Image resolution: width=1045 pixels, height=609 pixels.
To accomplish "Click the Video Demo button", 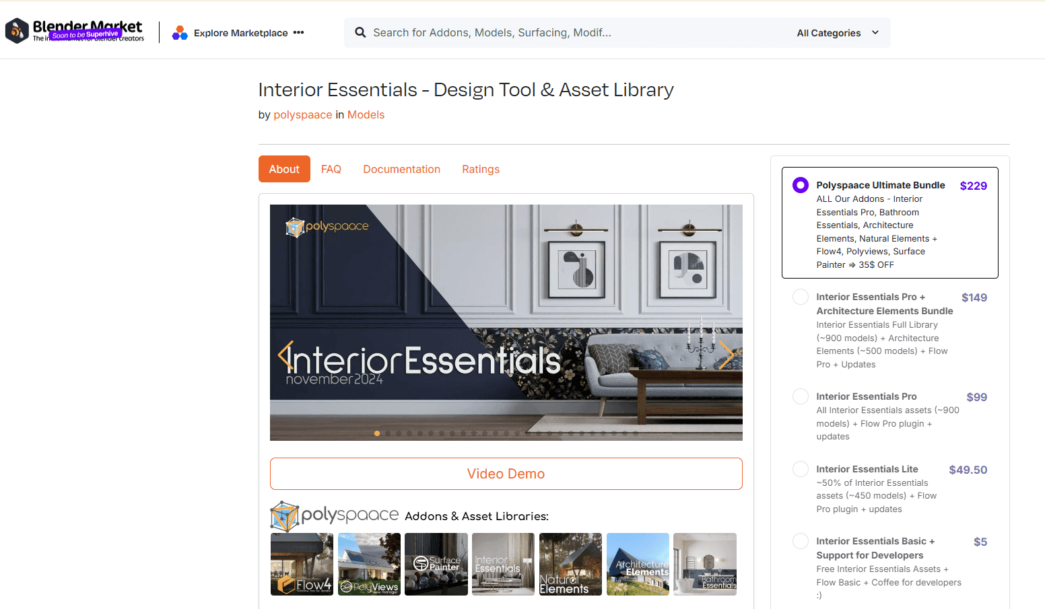I will pos(506,473).
